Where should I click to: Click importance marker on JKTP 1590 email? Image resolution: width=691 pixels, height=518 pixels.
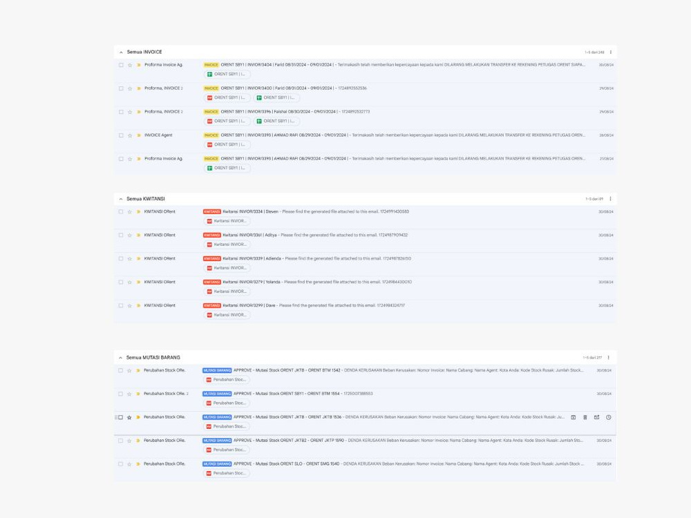(x=138, y=441)
